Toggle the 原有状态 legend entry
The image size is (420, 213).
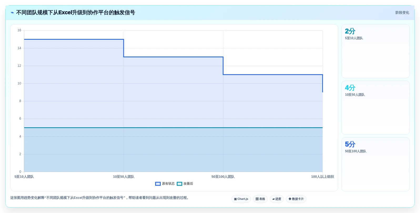[165, 184]
